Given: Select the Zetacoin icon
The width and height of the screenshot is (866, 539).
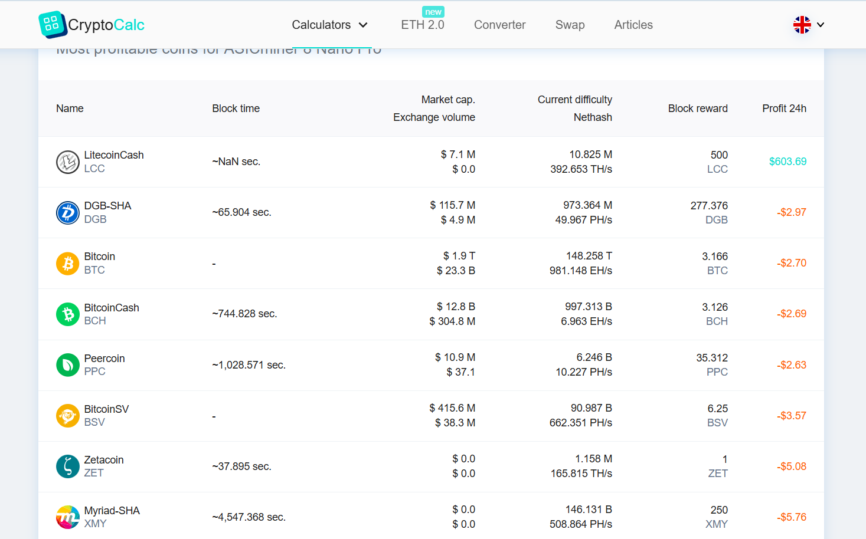Looking at the screenshot, I should click(67, 466).
